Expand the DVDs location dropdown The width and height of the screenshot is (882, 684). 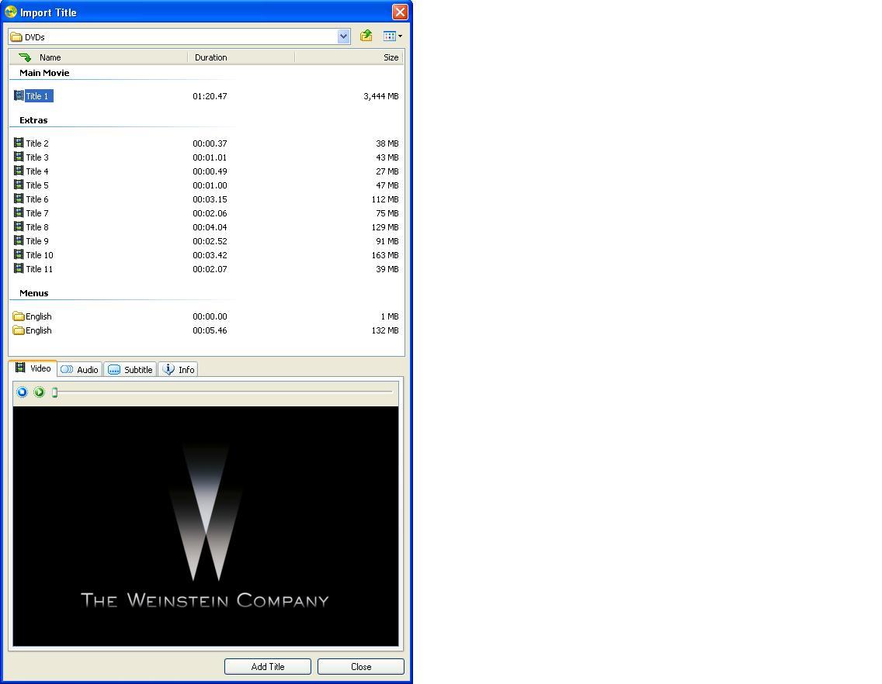click(344, 36)
